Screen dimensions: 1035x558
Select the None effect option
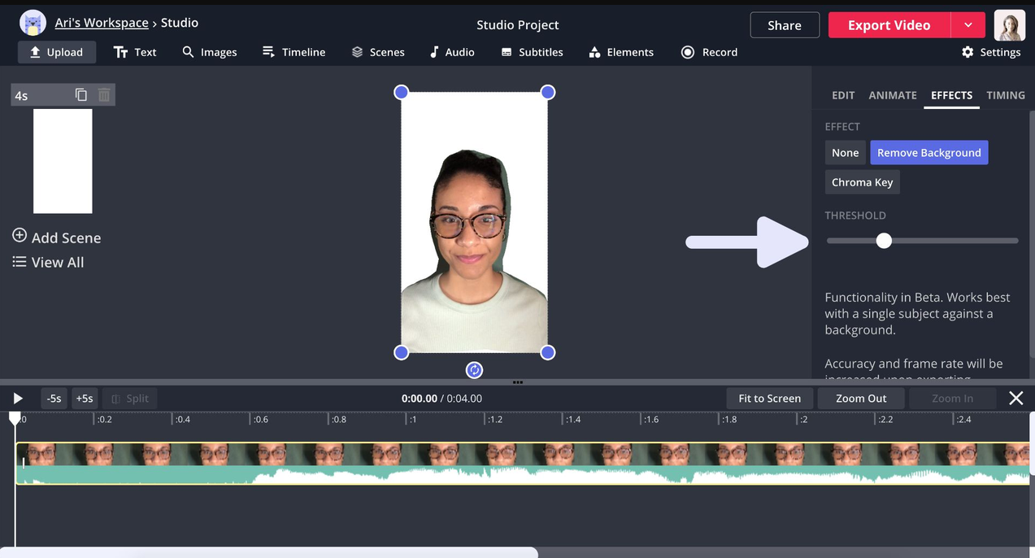click(x=846, y=153)
